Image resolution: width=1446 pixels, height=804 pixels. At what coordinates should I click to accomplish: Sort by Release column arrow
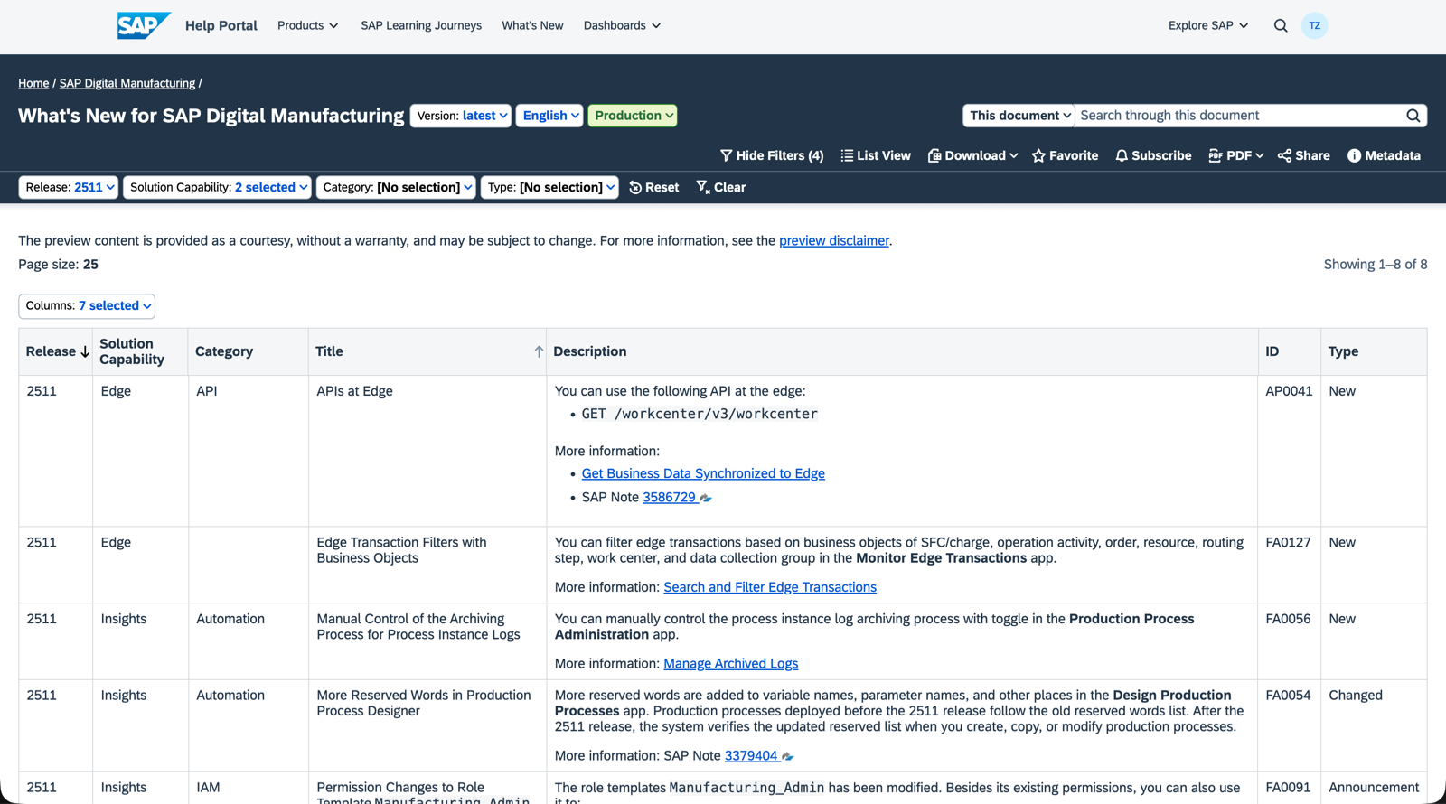85,351
